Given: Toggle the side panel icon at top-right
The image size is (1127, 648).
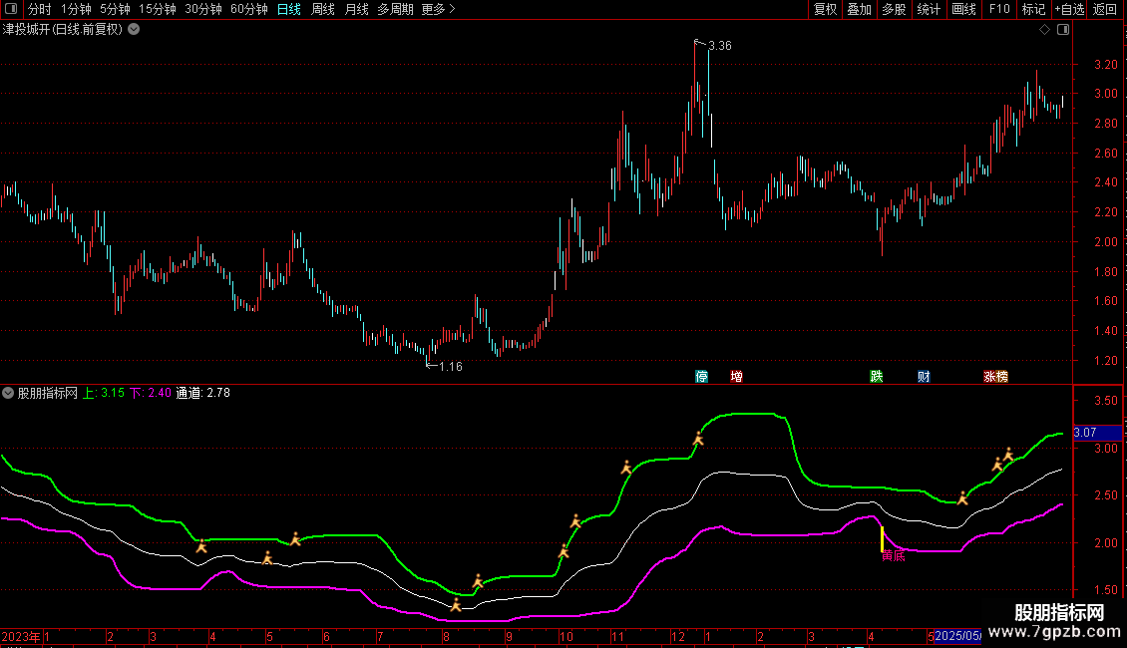Looking at the screenshot, I should (1062, 30).
